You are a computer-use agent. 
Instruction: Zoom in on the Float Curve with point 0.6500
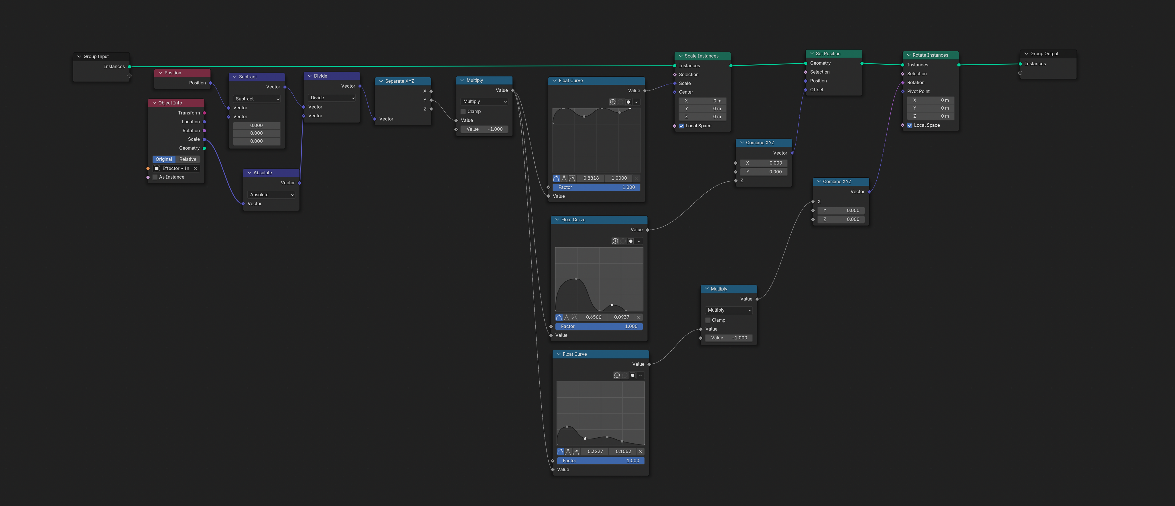[615, 241]
